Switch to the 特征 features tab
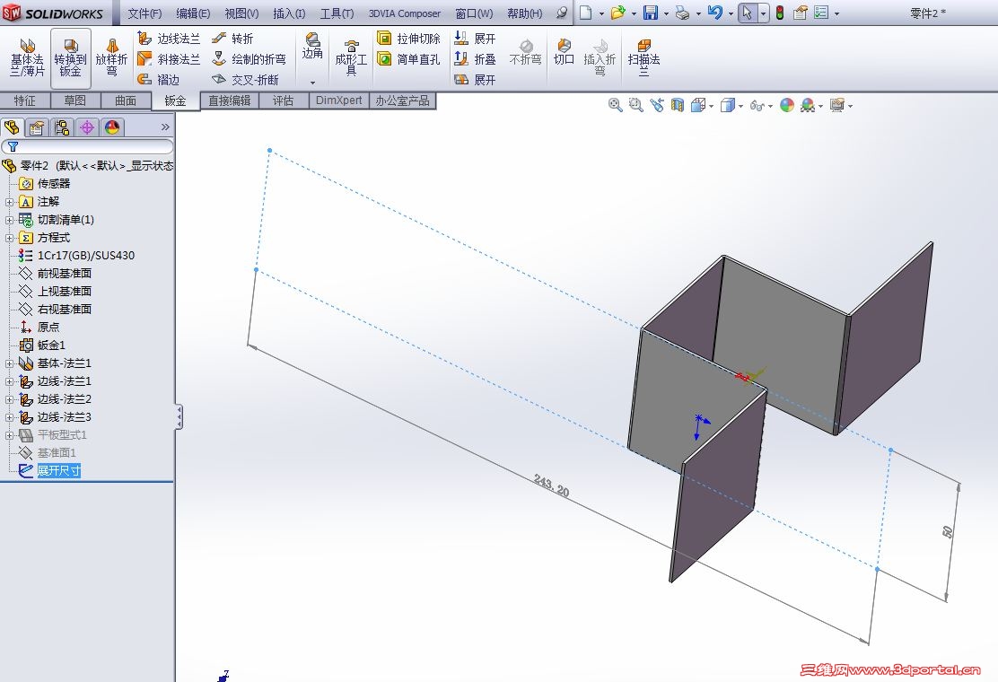 click(25, 101)
